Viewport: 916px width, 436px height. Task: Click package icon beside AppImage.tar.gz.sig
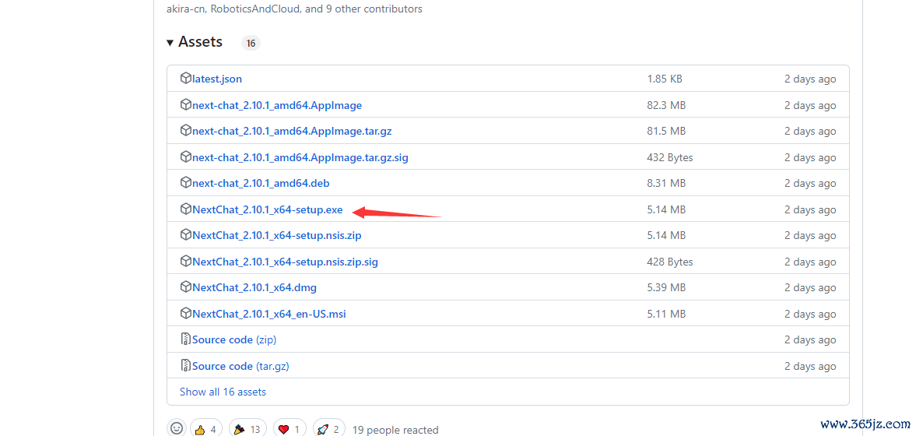186,156
